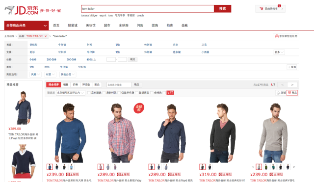Pick first color swatch of blue sweater

[x=50, y=167]
